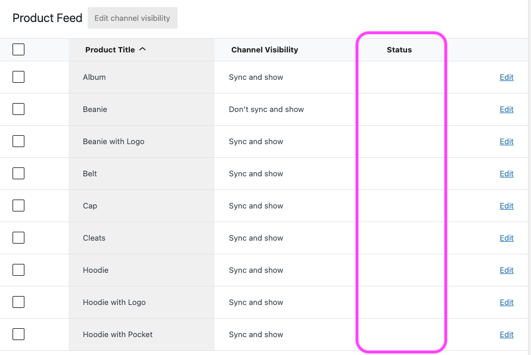Image resolution: width=531 pixels, height=355 pixels.
Task: Check the checkbox for Hoodie with Pocket
Action: pos(18,334)
